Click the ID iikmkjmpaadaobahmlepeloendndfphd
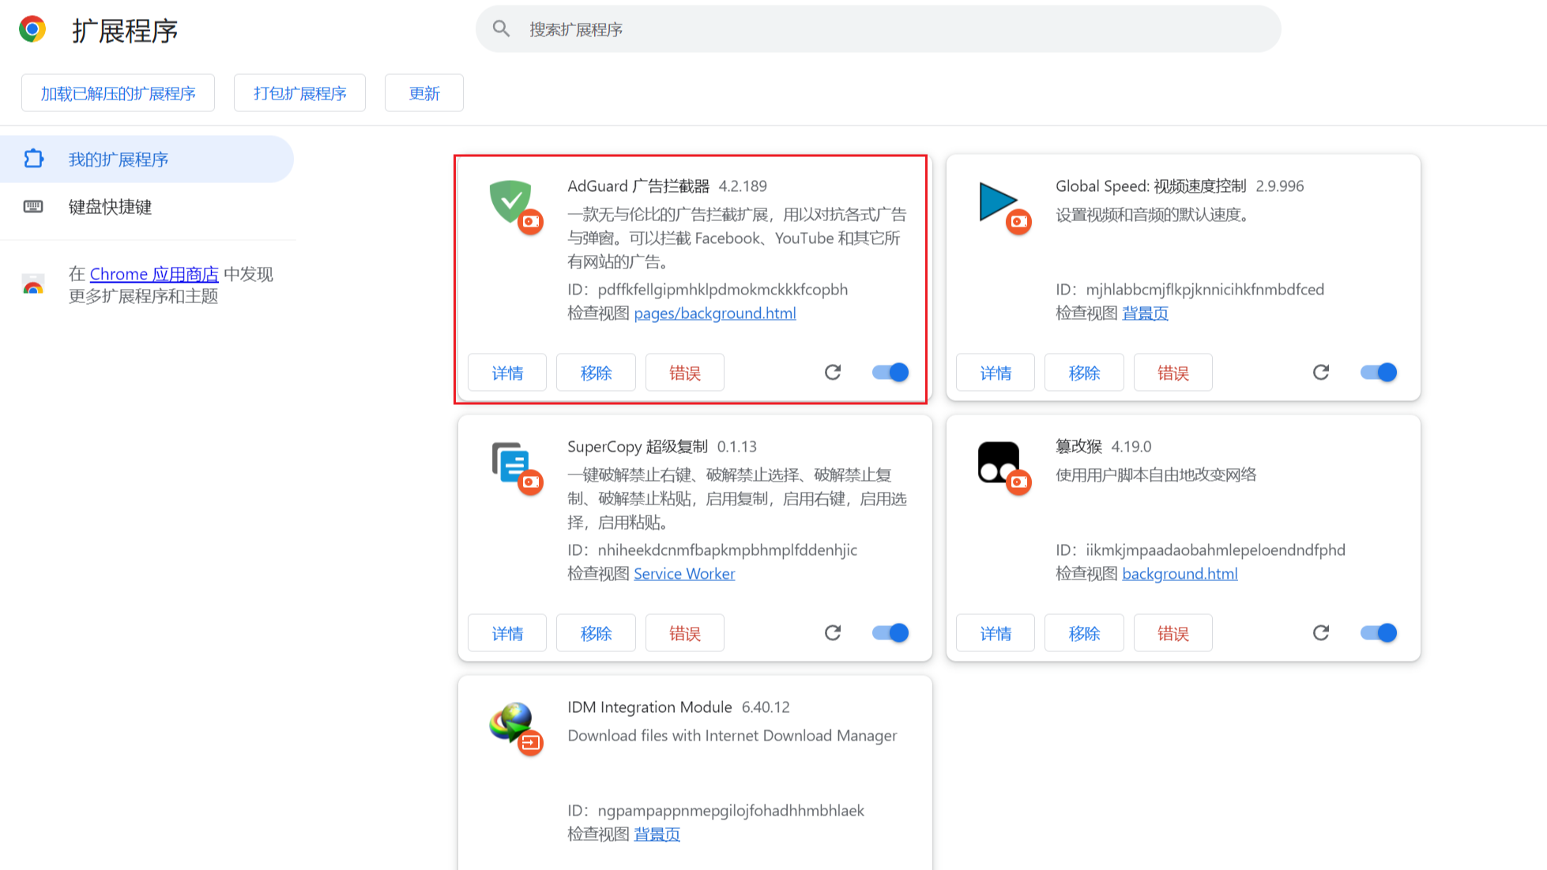1547x870 pixels. pos(1215,550)
